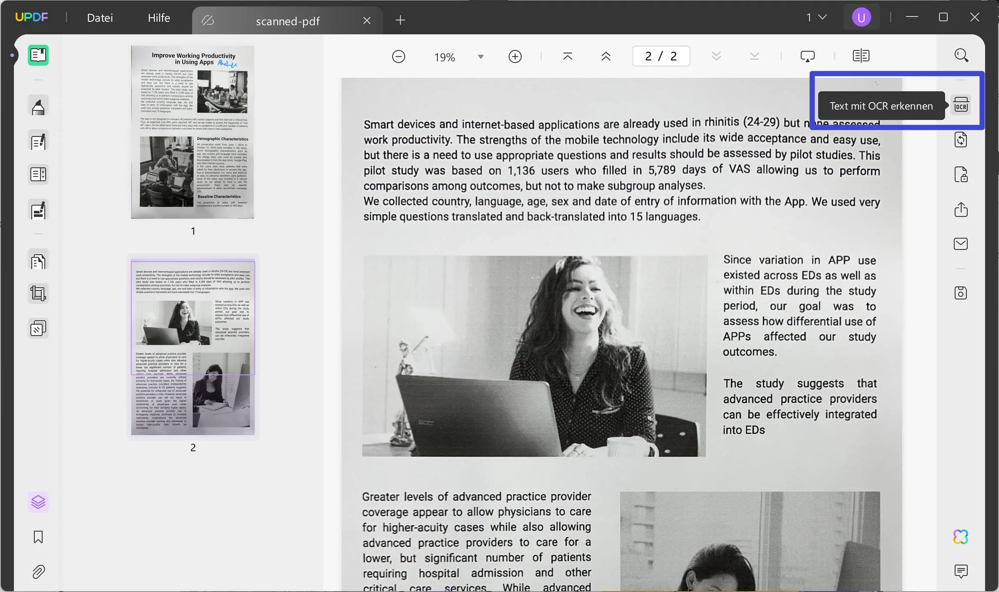Create a new tab with the plus button
The width and height of the screenshot is (999, 592).
399,20
